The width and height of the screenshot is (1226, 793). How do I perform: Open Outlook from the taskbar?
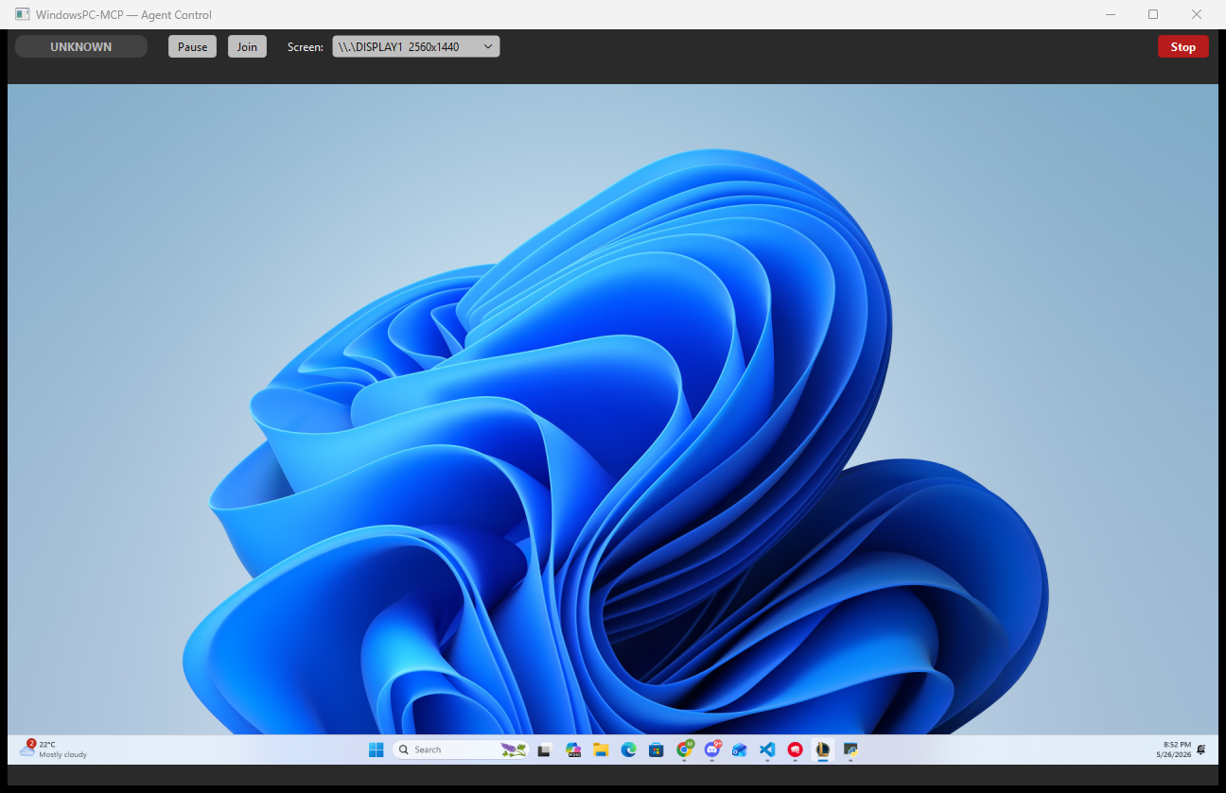point(740,750)
